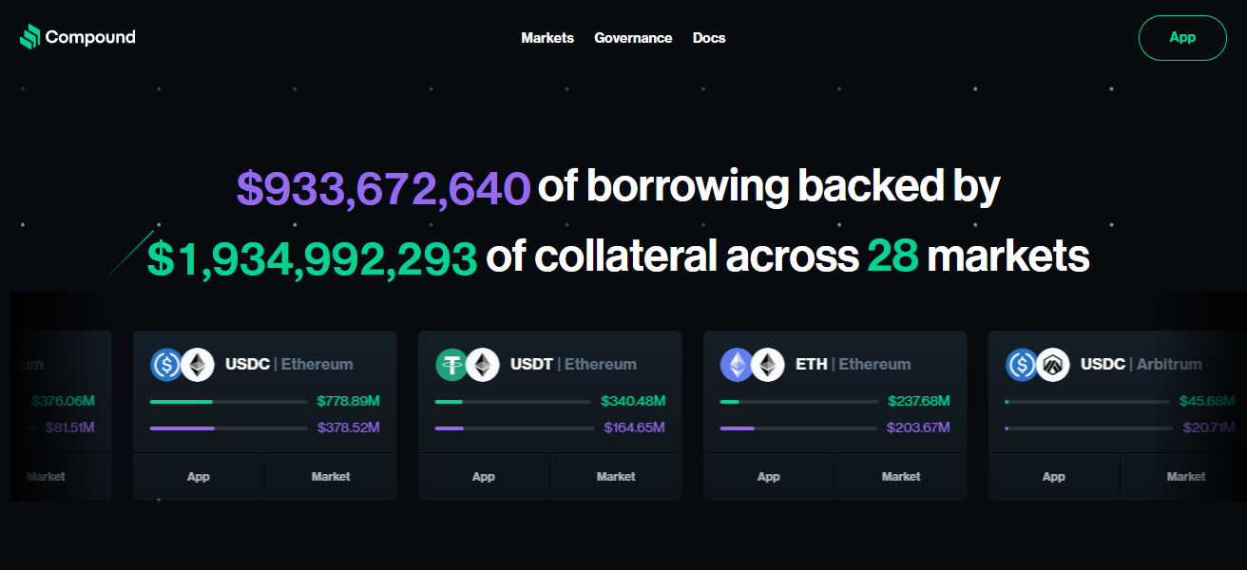Click the USDC coin icon on the Arbitrum card
Screen dimensions: 1247x570
1022,365
